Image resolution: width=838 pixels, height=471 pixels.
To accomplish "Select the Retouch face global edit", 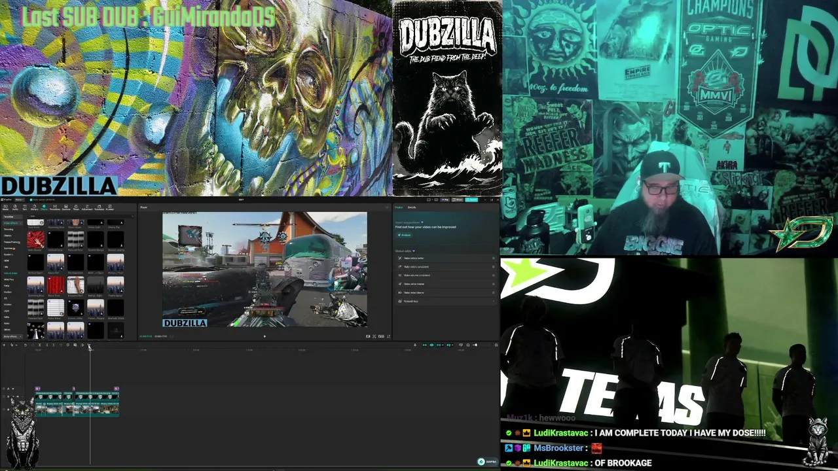I will click(445, 301).
